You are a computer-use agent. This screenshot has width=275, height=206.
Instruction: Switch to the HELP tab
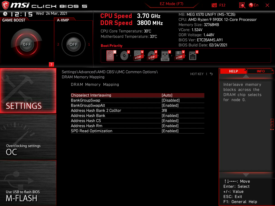pos(233,71)
